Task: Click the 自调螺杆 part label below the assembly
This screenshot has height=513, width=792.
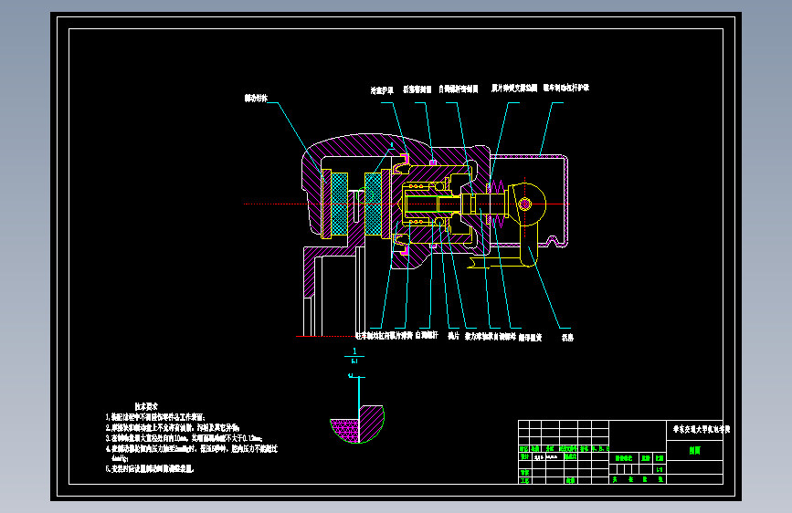Action: [427, 335]
